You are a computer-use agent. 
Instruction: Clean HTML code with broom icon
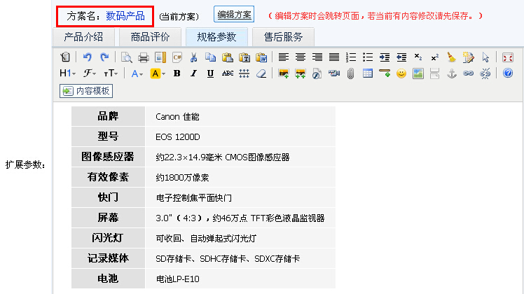coord(451,57)
